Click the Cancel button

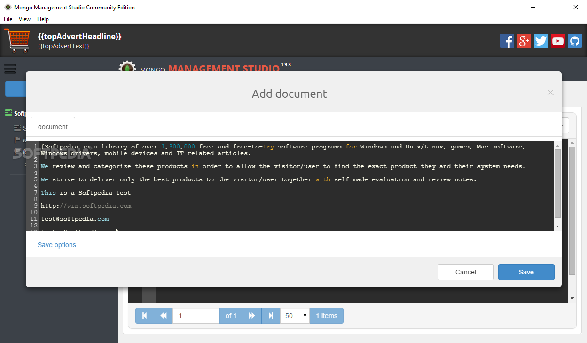466,272
